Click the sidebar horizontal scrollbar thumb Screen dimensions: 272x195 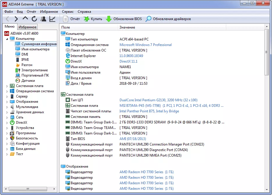[28, 189]
